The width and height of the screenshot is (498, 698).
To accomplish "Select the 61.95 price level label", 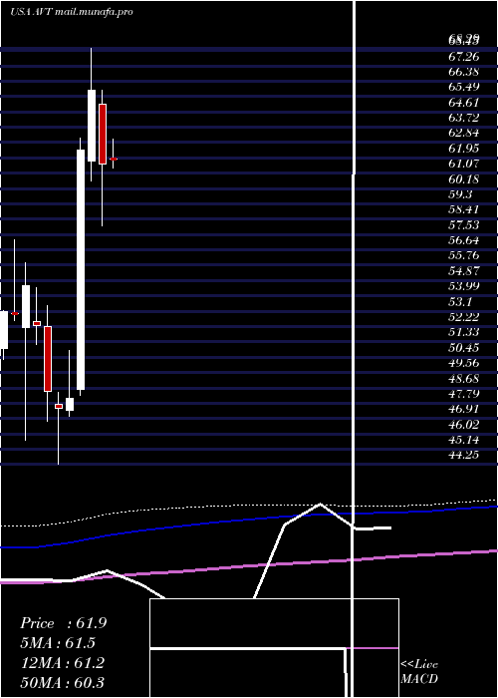I will (464, 149).
